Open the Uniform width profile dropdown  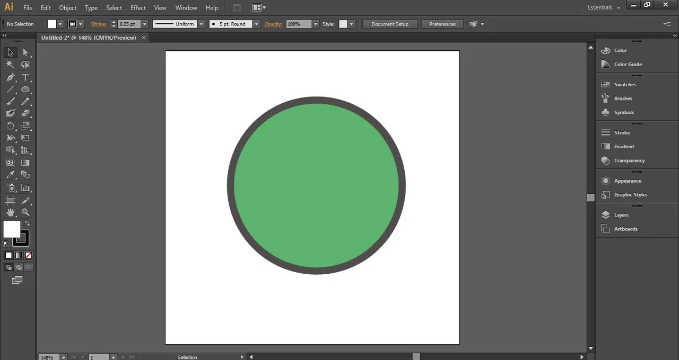[x=201, y=24]
